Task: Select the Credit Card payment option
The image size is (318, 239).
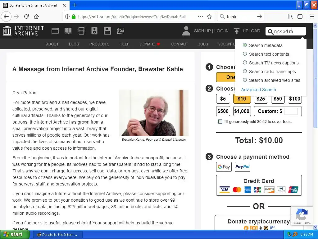Action: click(259, 185)
